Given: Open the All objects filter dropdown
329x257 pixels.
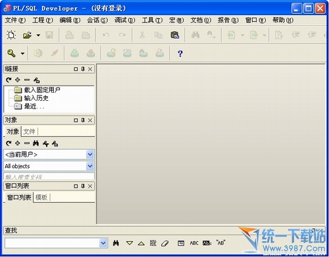Looking at the screenshot, I should pos(90,166).
